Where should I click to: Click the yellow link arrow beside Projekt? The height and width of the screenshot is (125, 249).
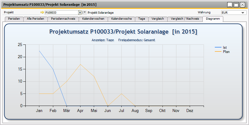coord(42,13)
